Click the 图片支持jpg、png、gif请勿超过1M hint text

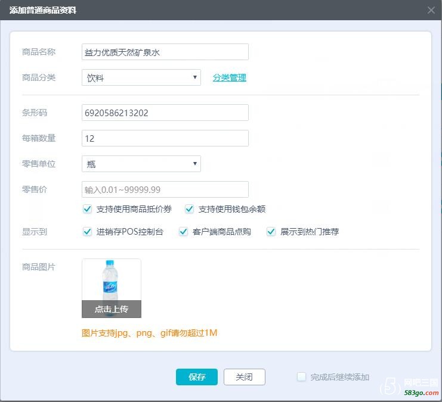(149, 333)
